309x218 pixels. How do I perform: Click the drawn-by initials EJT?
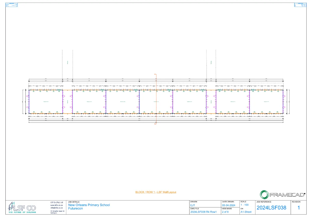pos(193,205)
